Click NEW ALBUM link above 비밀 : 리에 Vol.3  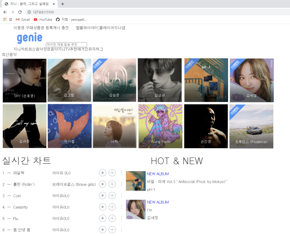pyautogui.click(x=158, y=174)
